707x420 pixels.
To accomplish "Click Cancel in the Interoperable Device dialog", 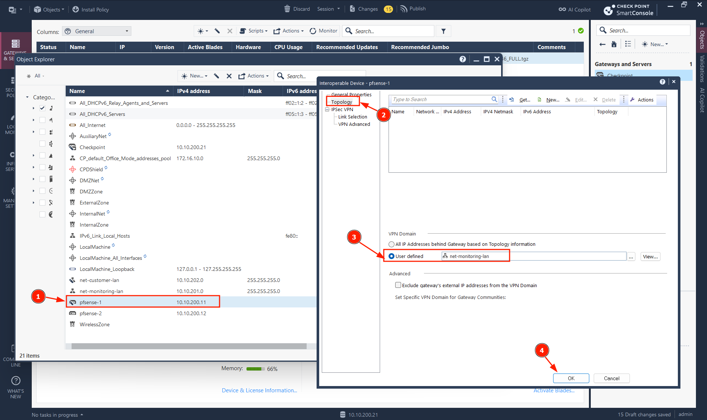I will tap(612, 378).
